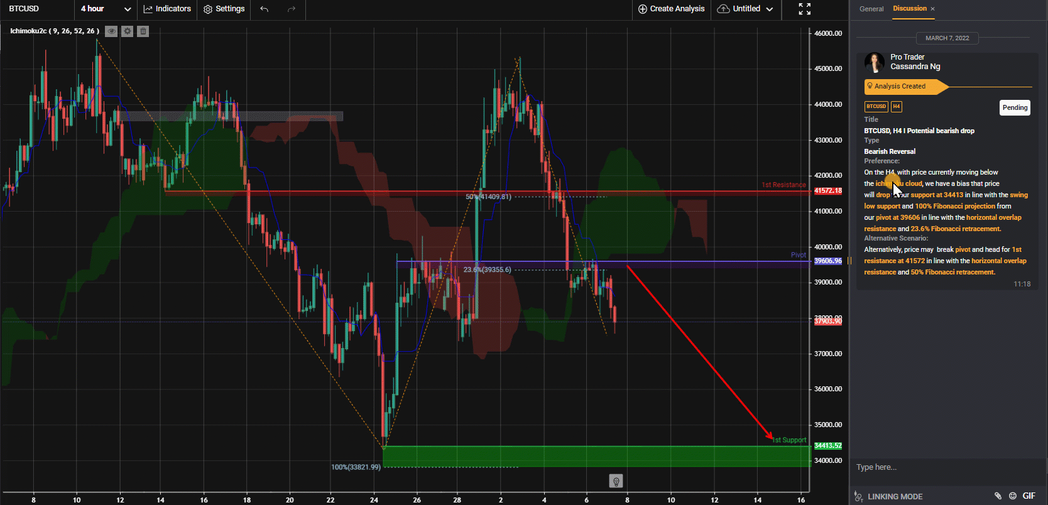Click the lightbulb idea marker on chart
Screen dimensions: 1048x505
pos(616,481)
